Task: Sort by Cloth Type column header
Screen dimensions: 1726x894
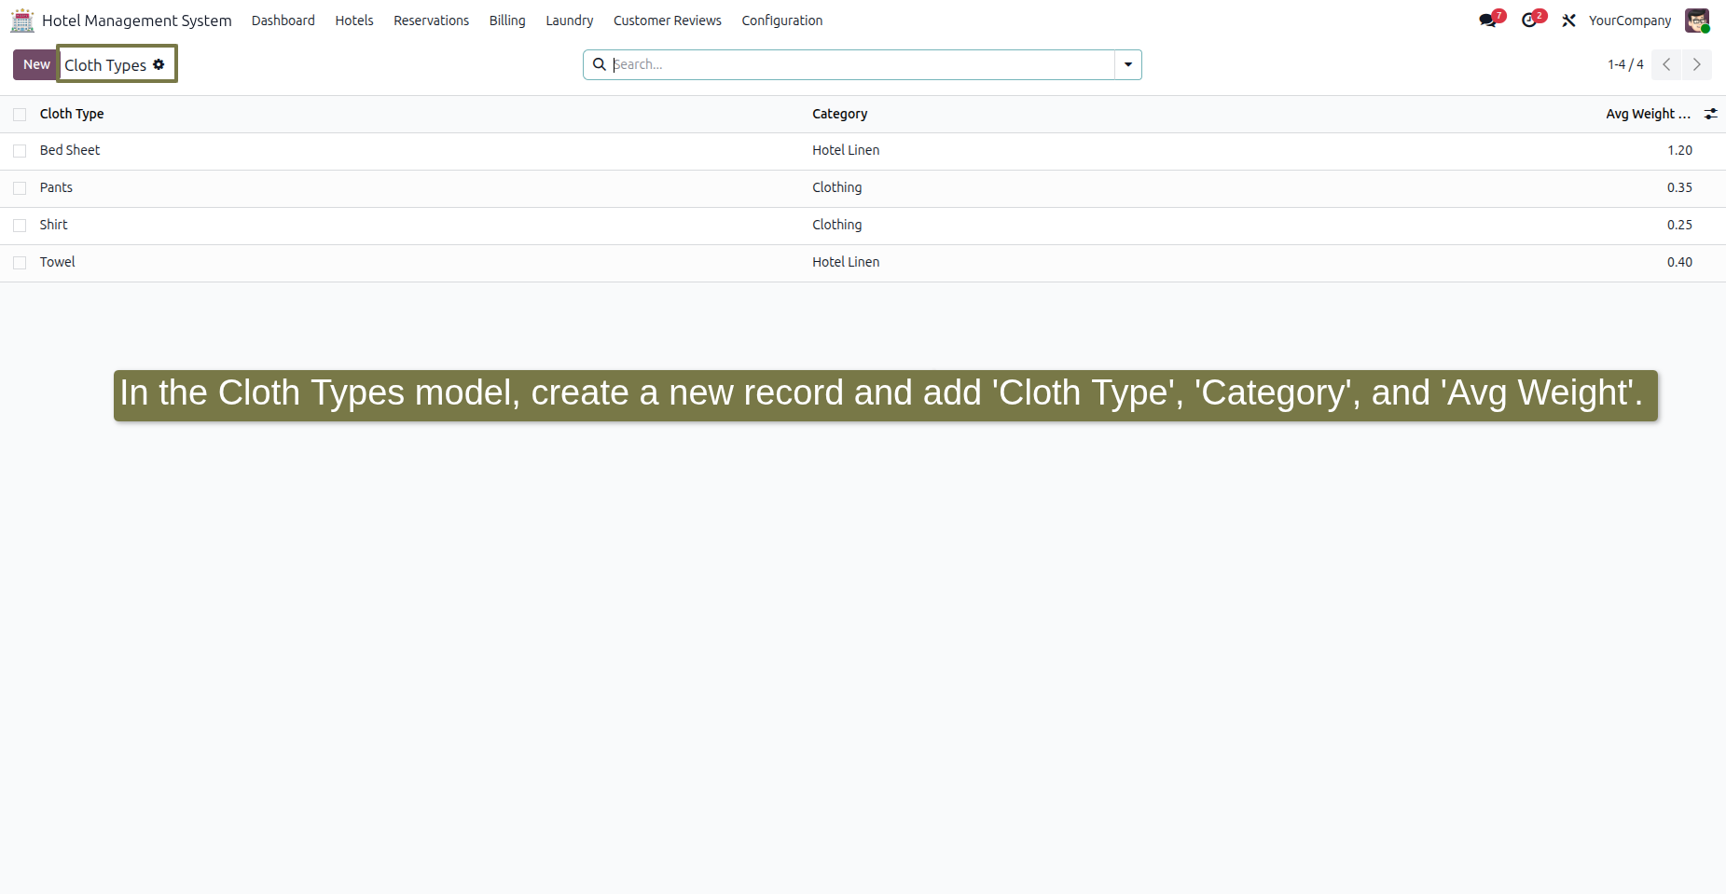Action: coord(72,114)
